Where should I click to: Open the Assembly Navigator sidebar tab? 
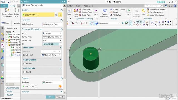point(3,34)
